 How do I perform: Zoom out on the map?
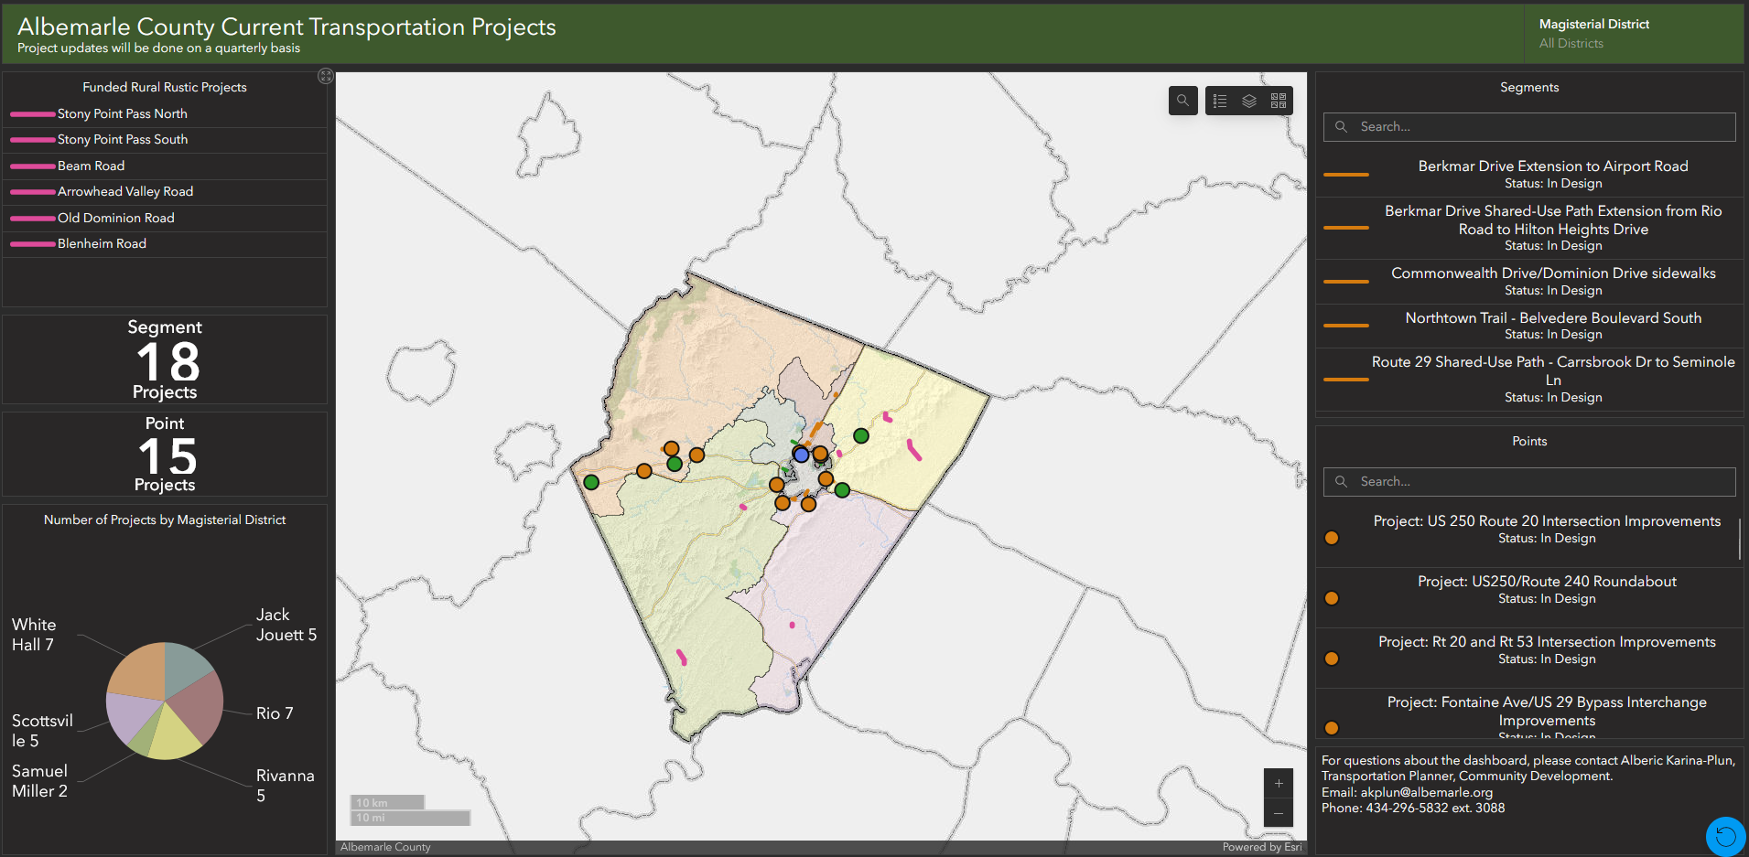(x=1279, y=813)
